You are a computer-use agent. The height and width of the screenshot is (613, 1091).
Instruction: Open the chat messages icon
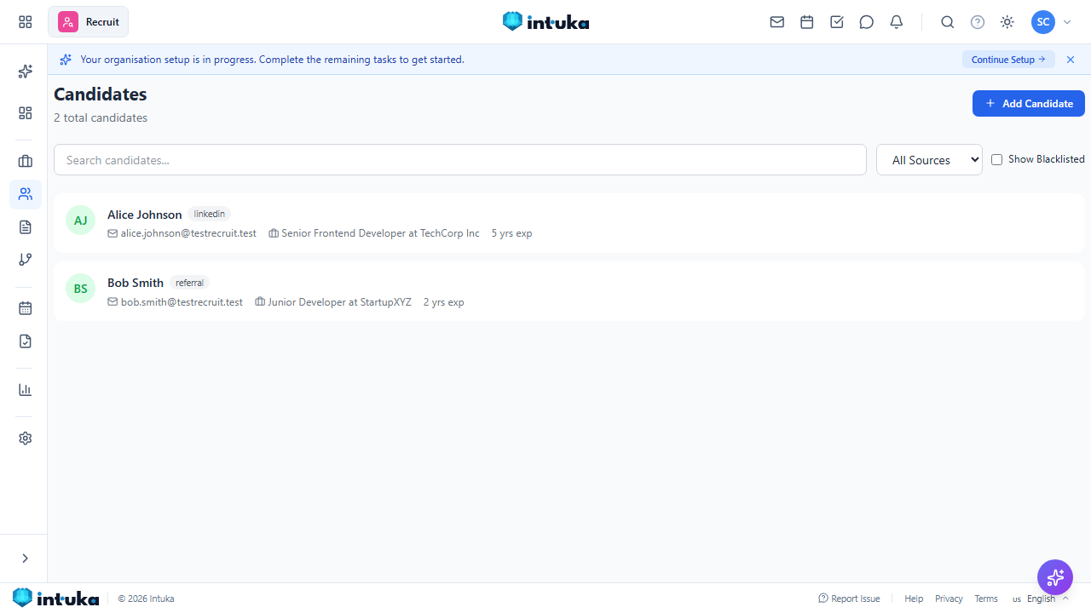coord(866,22)
